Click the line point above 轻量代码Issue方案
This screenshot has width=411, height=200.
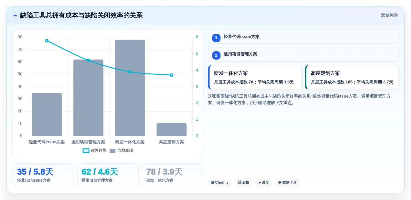(x=47, y=41)
